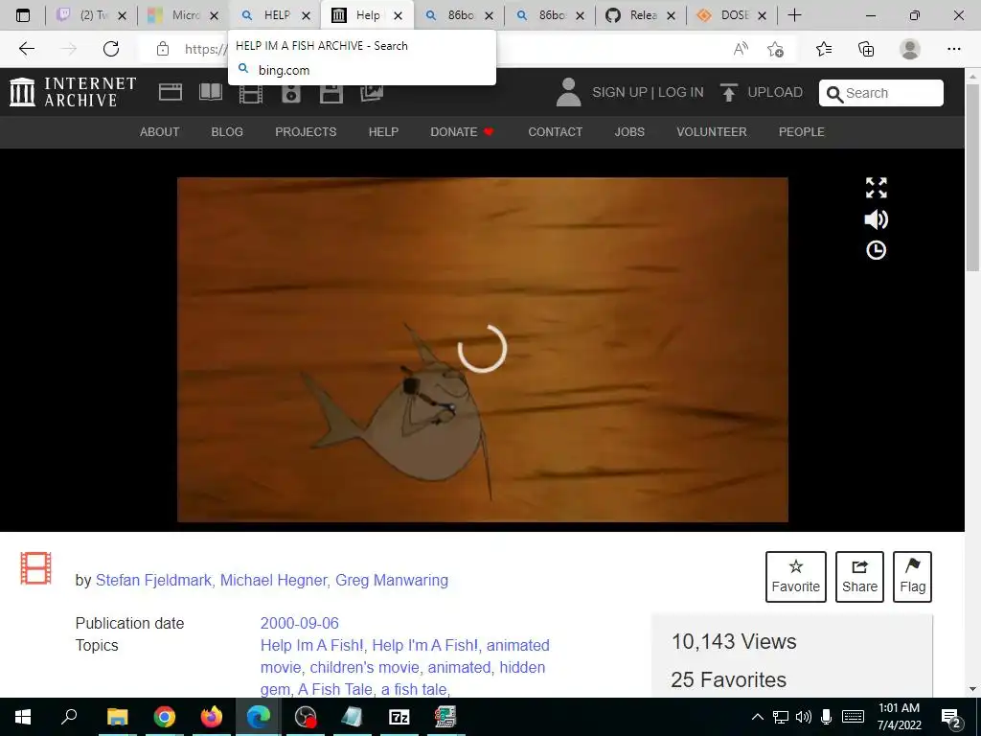Mute the video player volume
The image size is (981, 736).
(876, 219)
